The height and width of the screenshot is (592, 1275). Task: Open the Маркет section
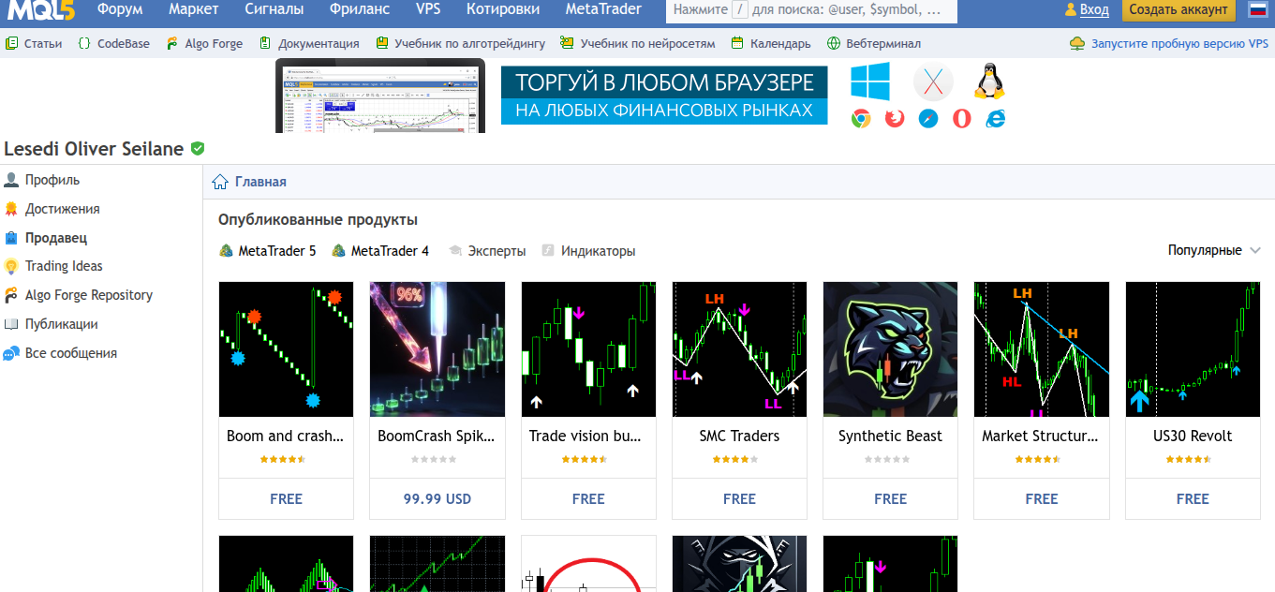point(194,9)
